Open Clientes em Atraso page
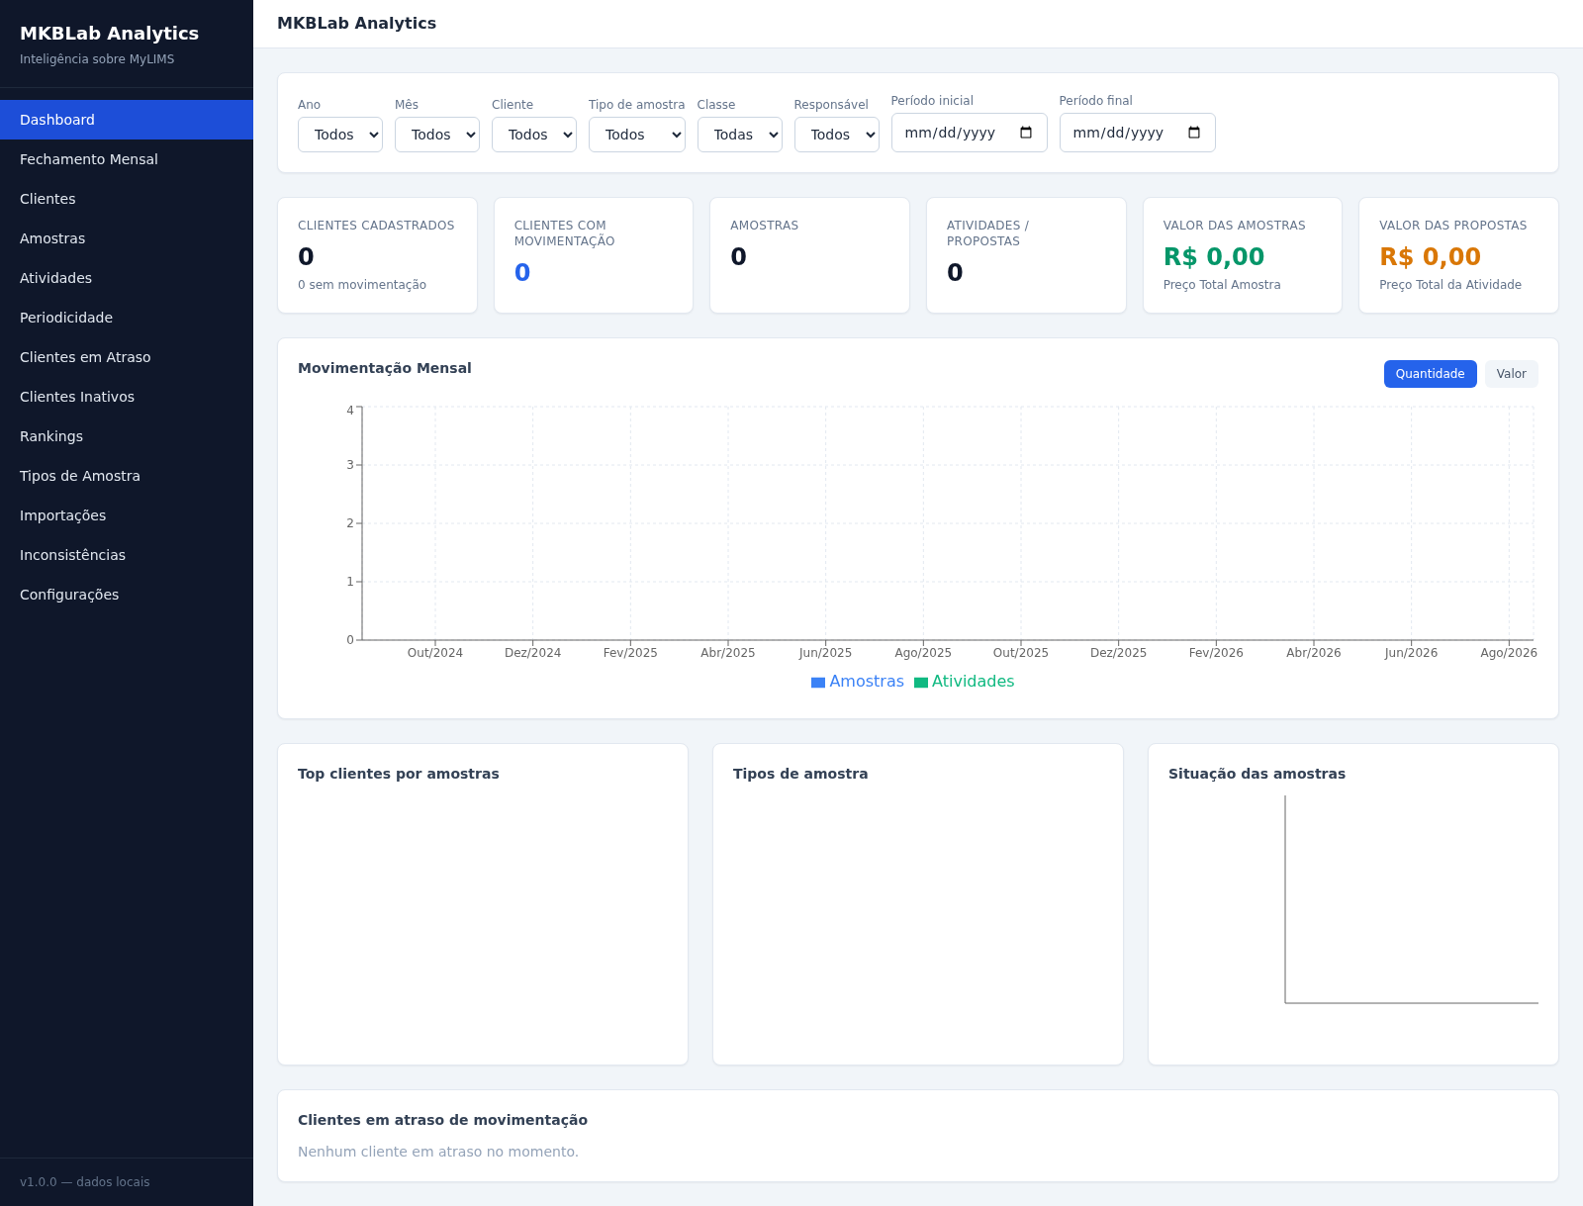Viewport: 1583px width, 1206px height. pos(127,357)
